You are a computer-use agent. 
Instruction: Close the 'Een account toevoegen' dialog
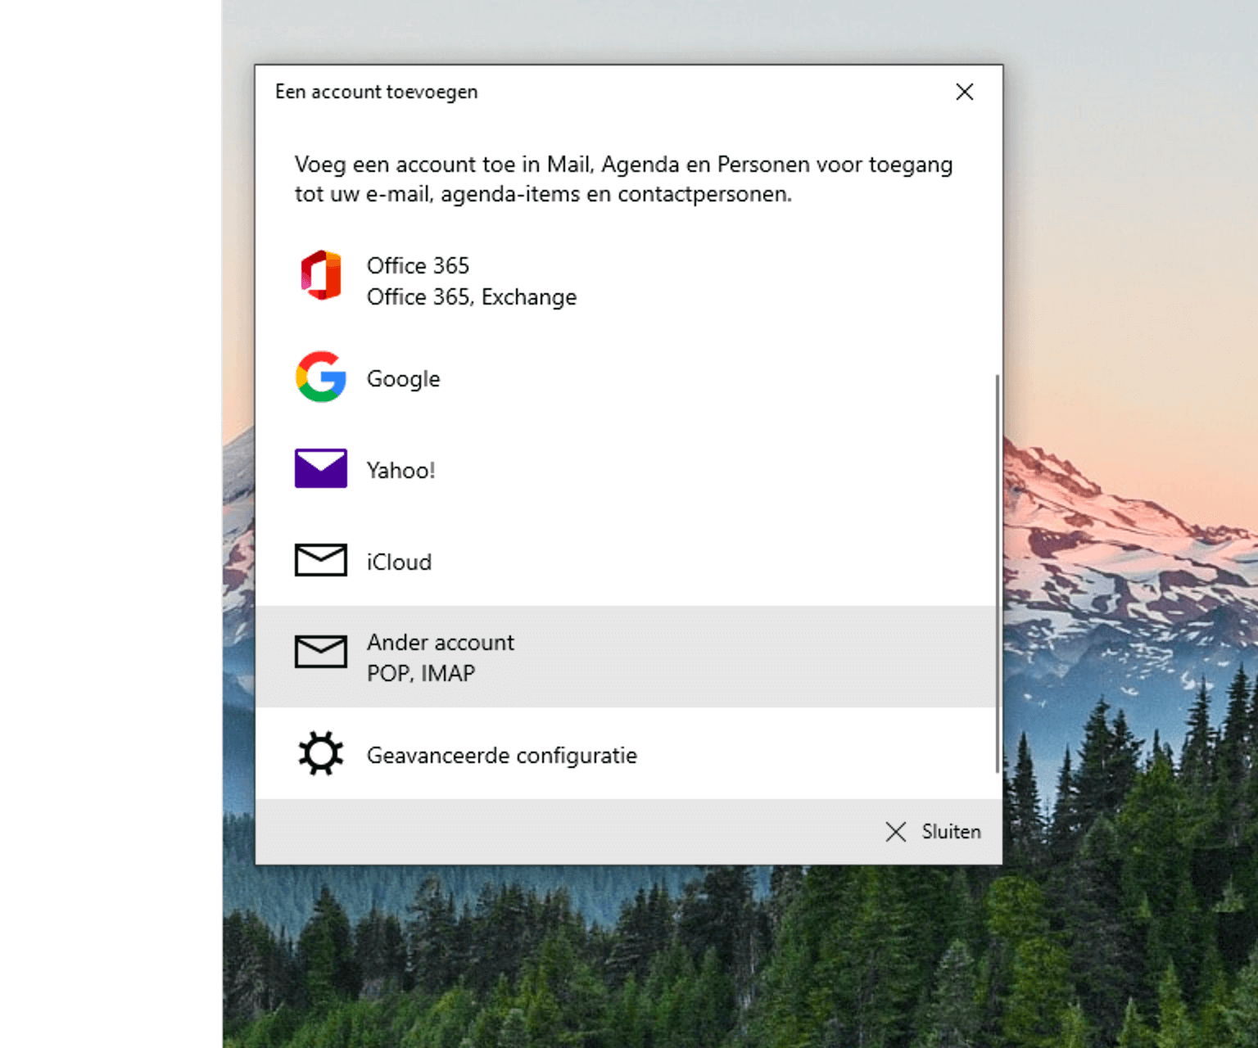[964, 92]
